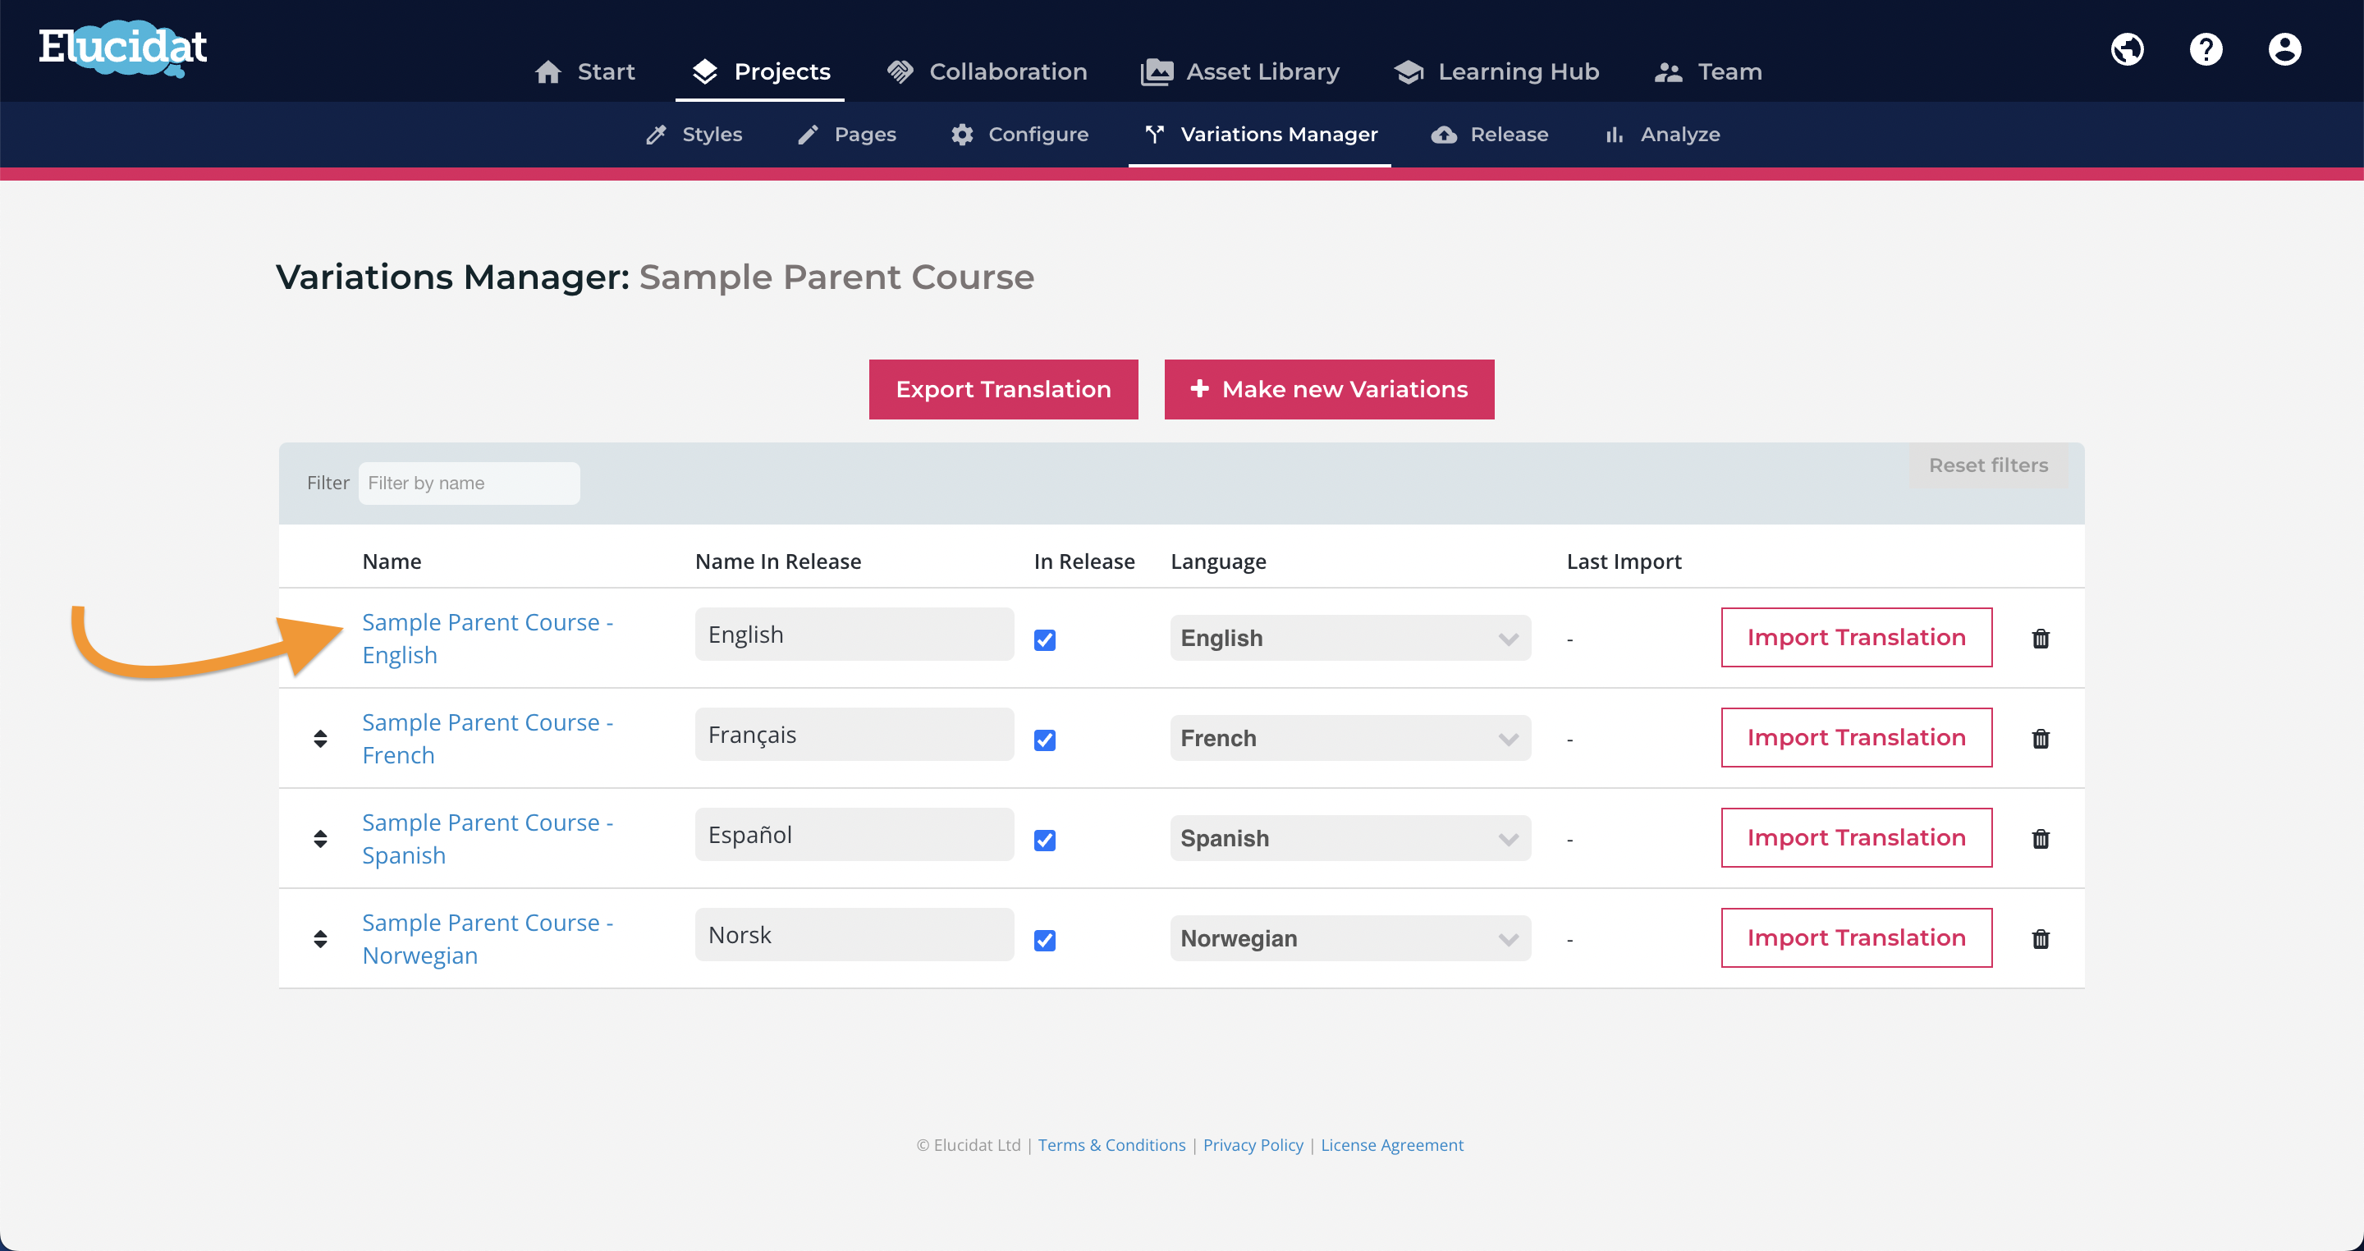
Task: Uncheck In Release for French variation
Action: tap(1044, 740)
